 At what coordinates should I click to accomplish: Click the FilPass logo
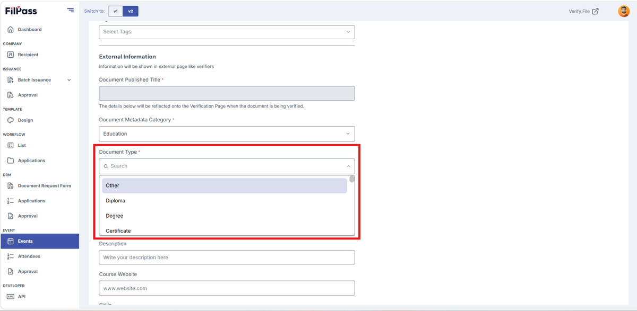point(21,11)
